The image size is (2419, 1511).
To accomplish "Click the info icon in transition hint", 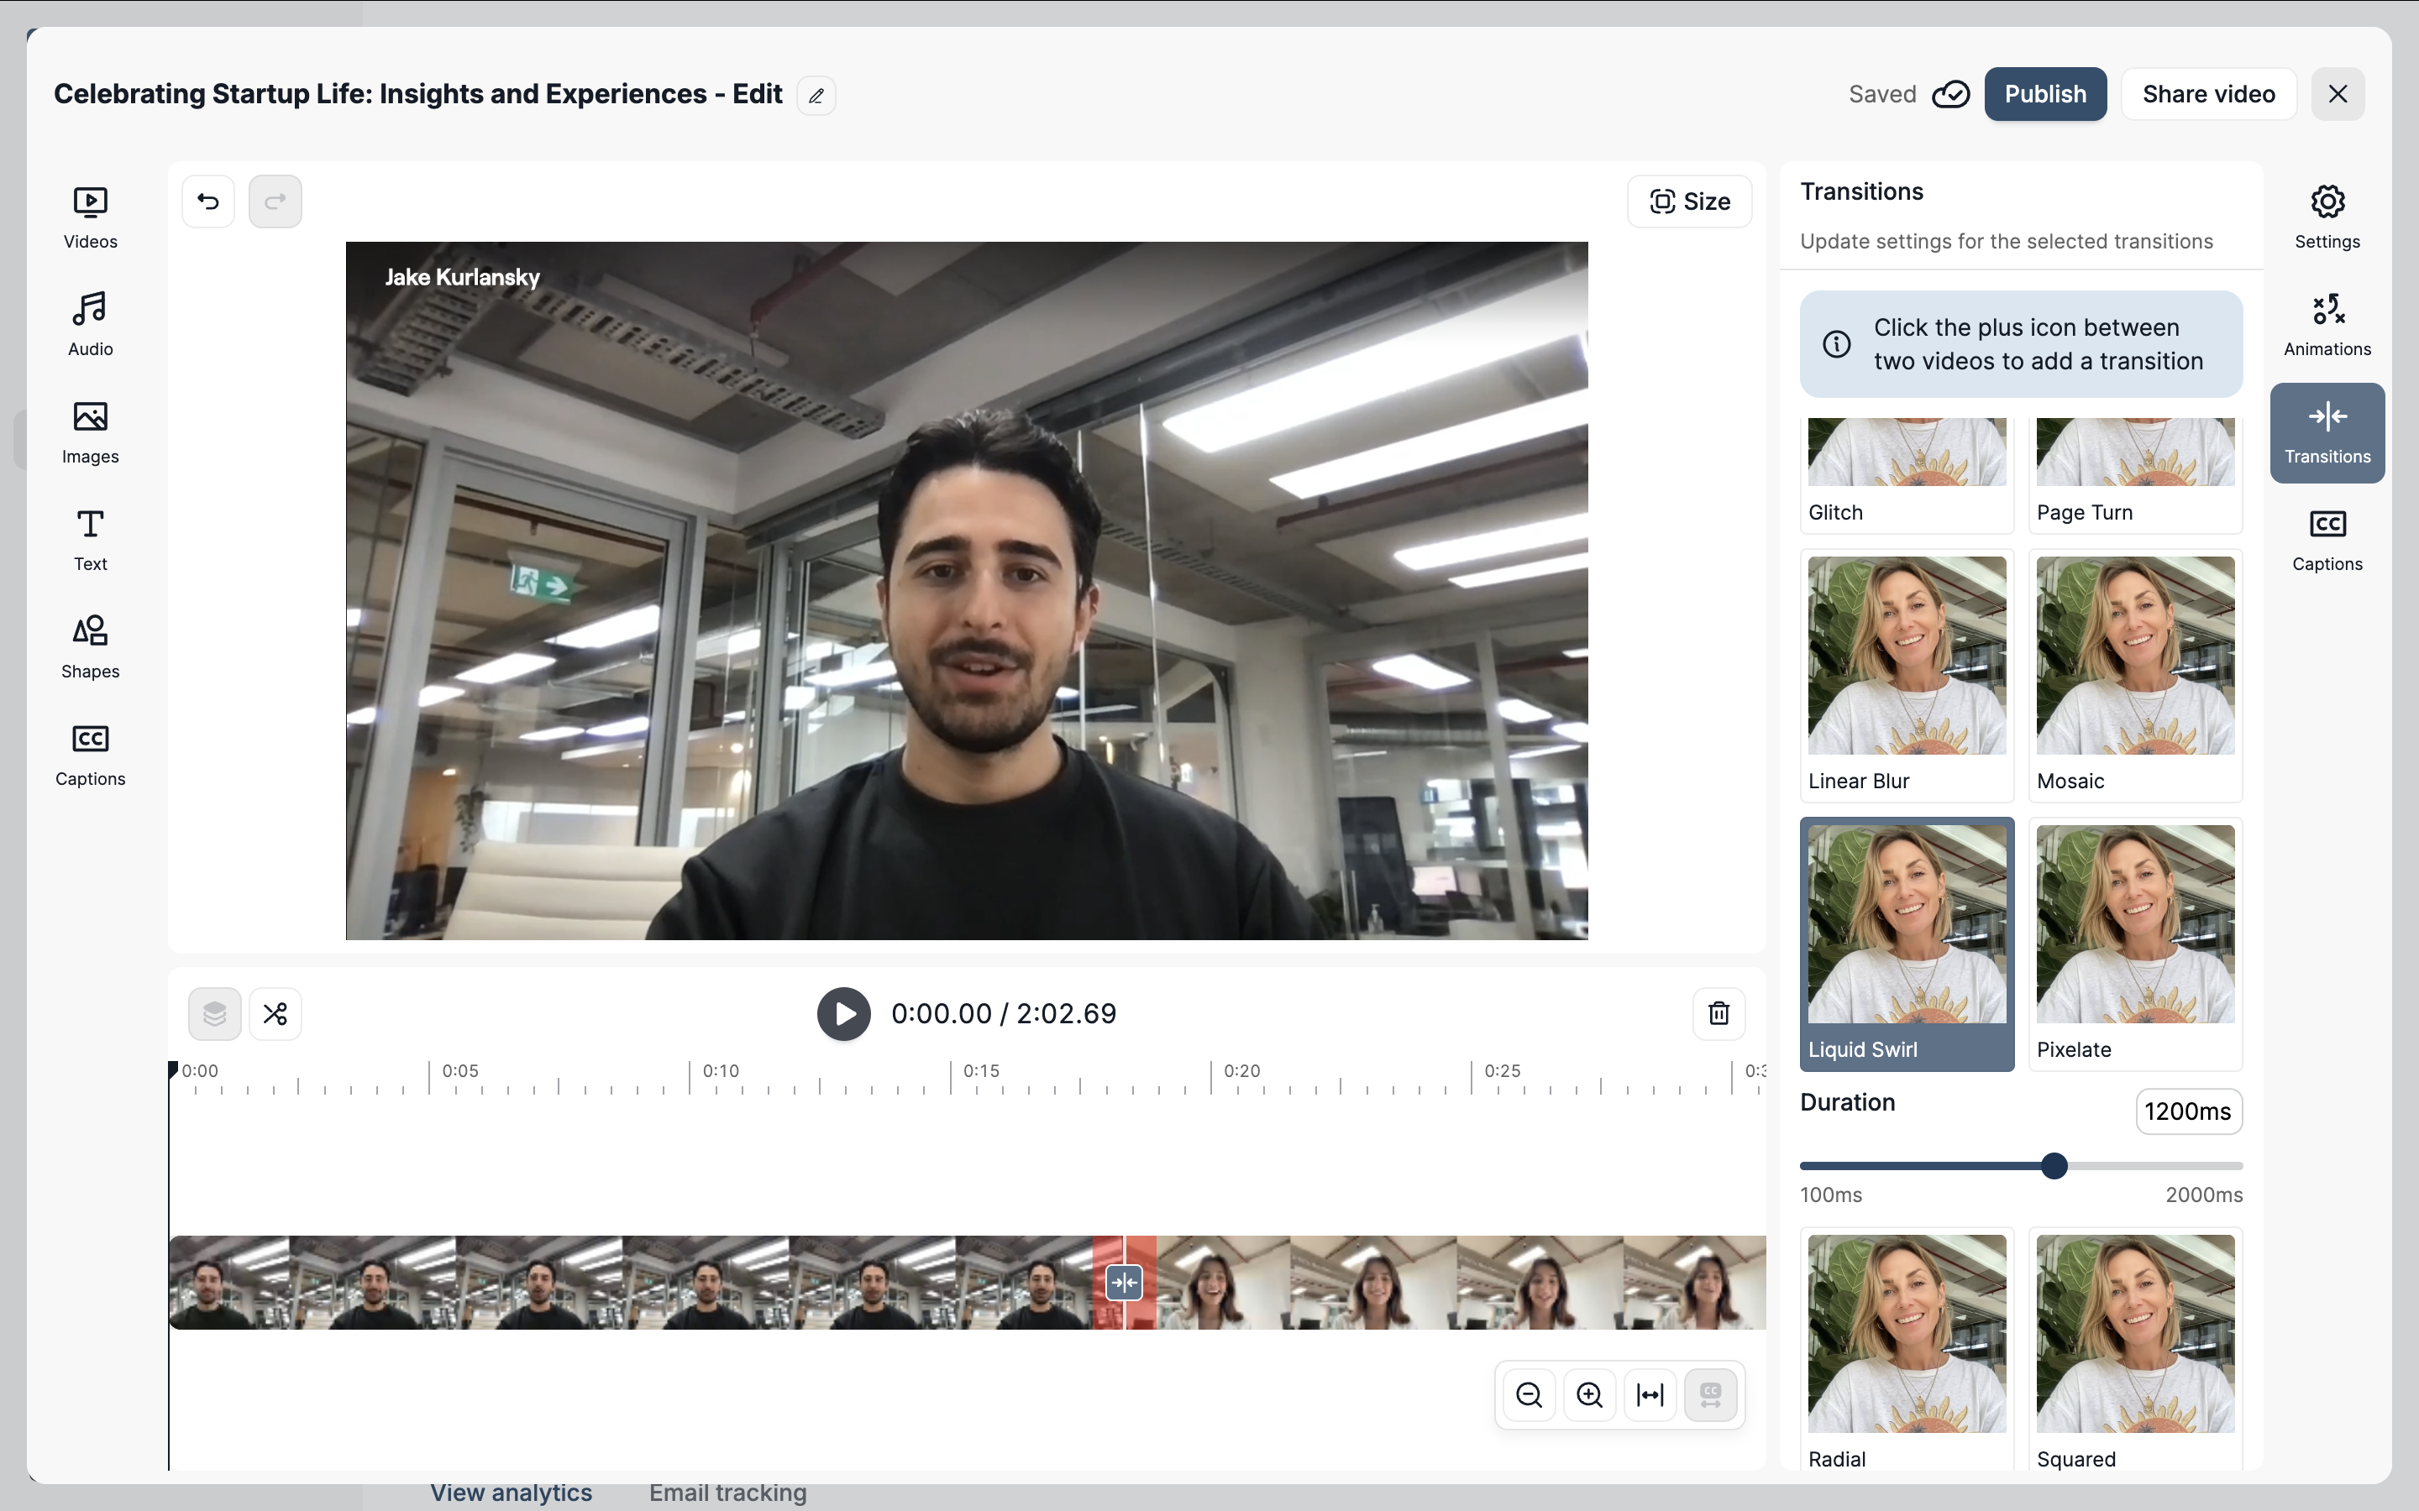I will (x=1836, y=344).
